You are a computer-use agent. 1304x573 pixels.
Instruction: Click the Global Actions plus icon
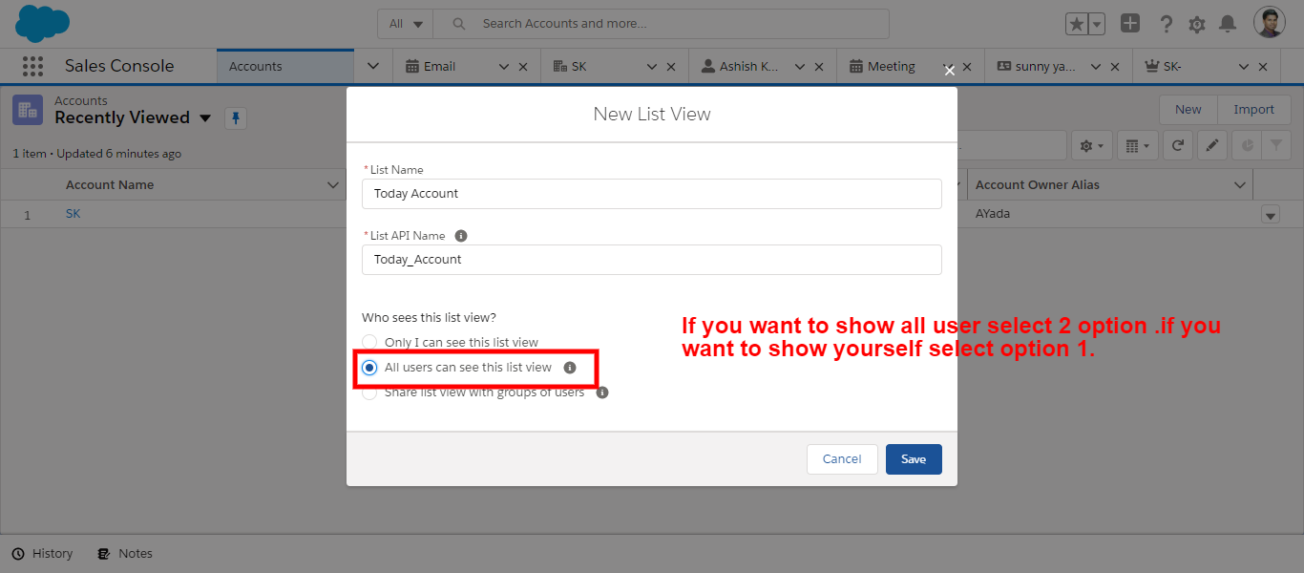(x=1130, y=24)
